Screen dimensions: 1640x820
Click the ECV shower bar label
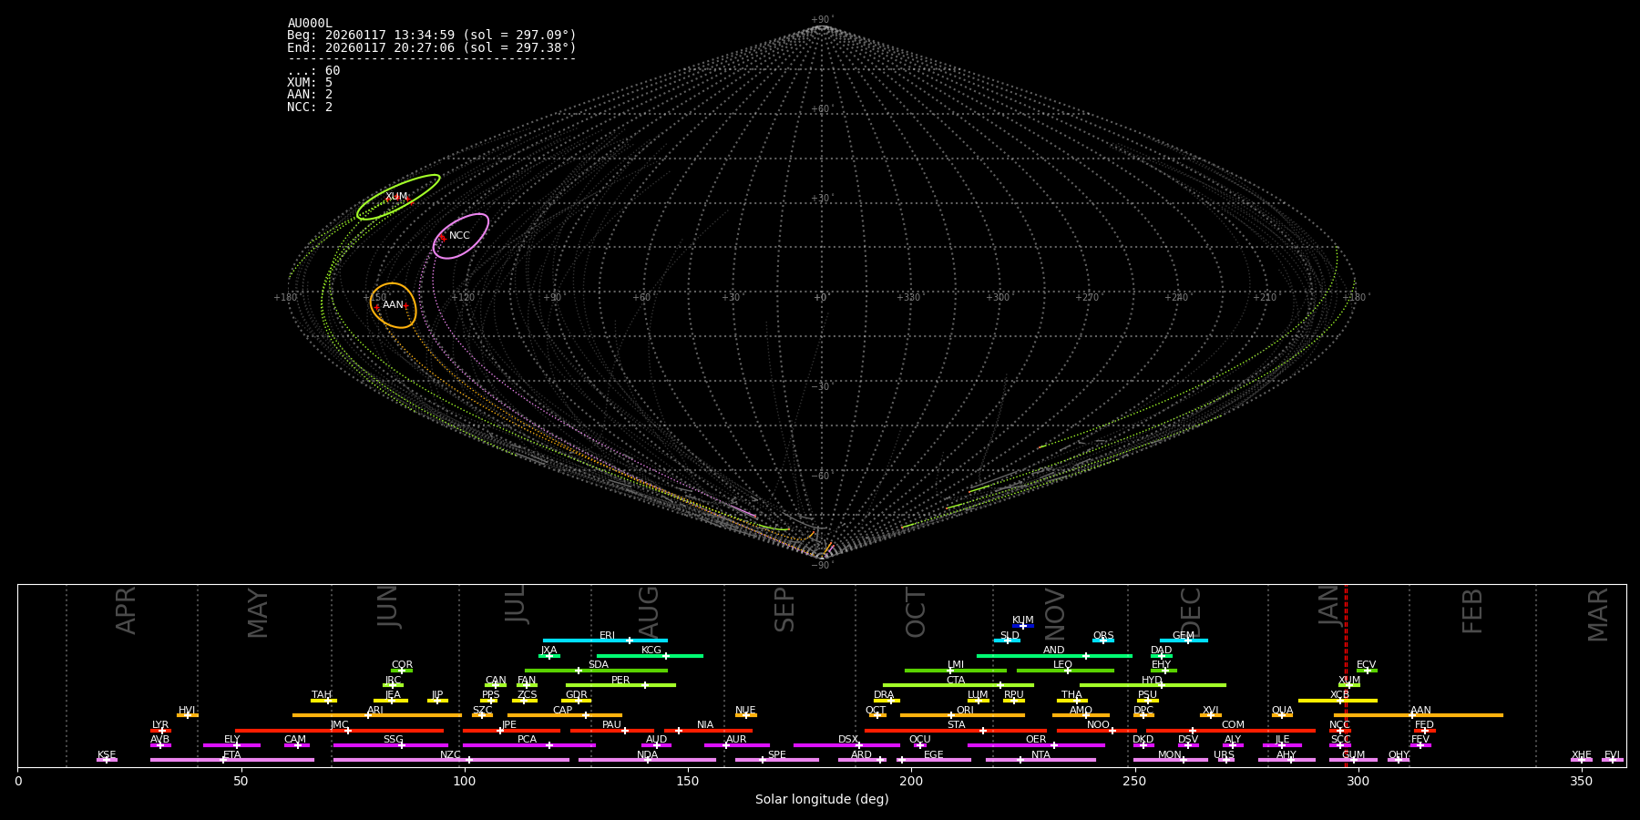tap(1367, 665)
